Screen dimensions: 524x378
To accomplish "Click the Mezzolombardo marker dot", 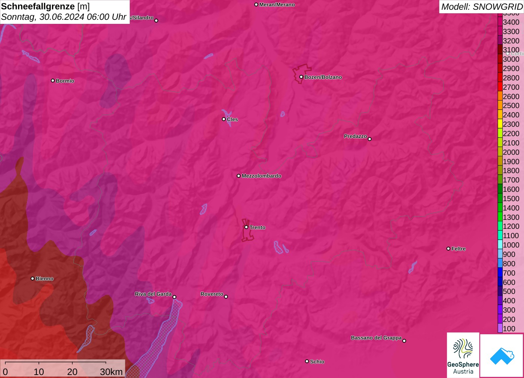I will (239, 175).
